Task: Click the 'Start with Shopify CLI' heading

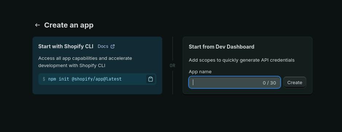Action: coord(66,46)
